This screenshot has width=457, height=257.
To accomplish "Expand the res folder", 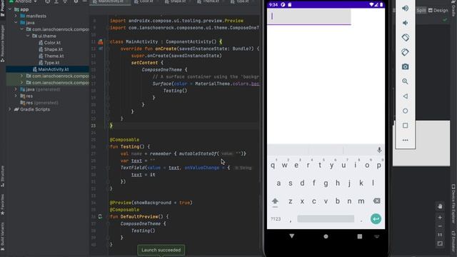I will click(x=16, y=96).
